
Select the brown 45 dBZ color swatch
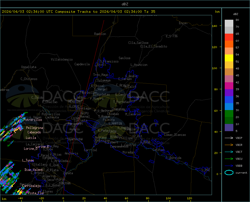click(x=229, y=72)
